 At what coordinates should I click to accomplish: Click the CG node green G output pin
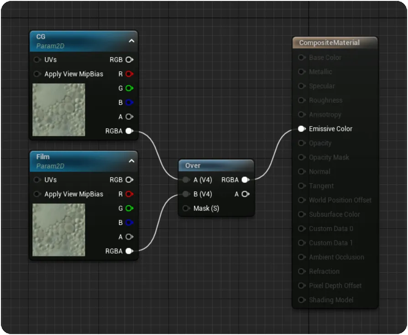pyautogui.click(x=129, y=88)
